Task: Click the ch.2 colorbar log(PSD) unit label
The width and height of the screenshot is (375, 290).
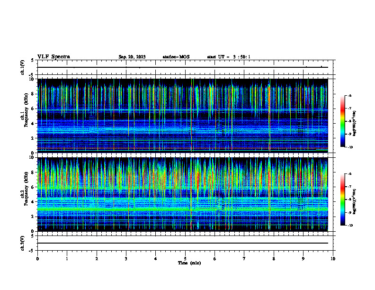Action: (x=355, y=202)
